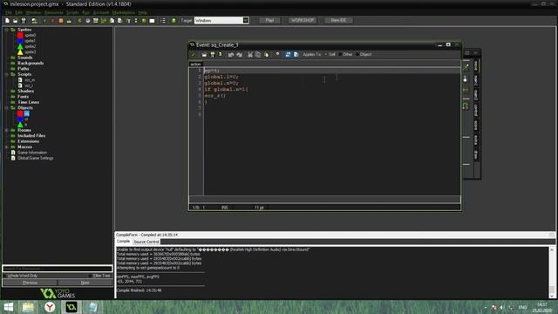This screenshot has height=314, width=558.
Task: Click the create sound icon in toolbar
Action: (x=88, y=20)
